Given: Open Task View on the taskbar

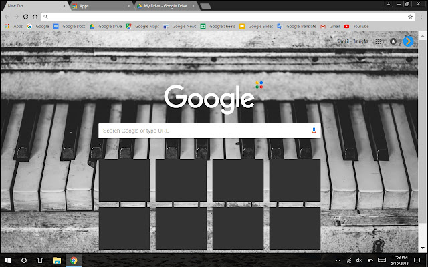Looking at the screenshot, I should pyautogui.click(x=40, y=260).
